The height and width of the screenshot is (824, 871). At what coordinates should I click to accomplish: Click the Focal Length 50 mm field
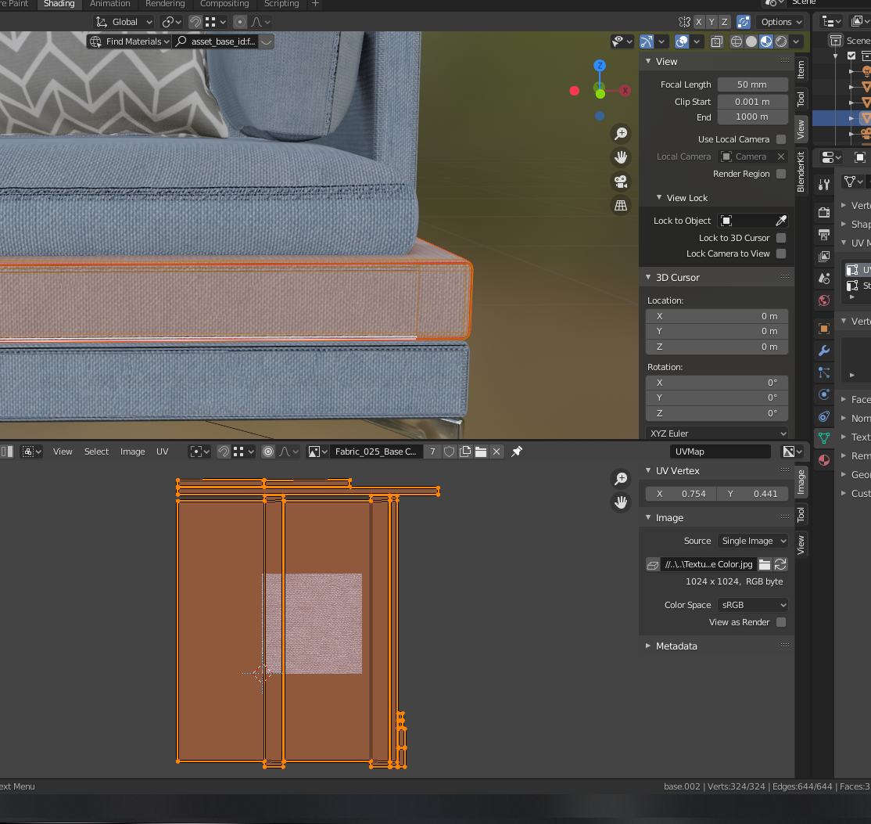pyautogui.click(x=751, y=85)
